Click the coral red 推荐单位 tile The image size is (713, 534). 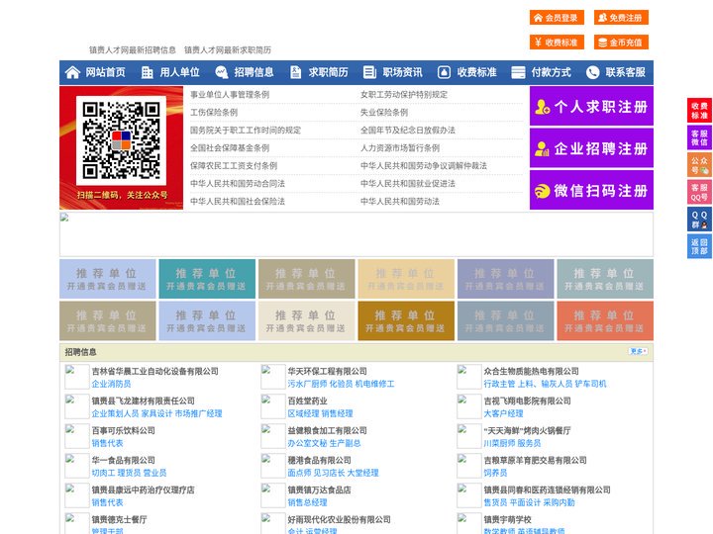tap(605, 320)
